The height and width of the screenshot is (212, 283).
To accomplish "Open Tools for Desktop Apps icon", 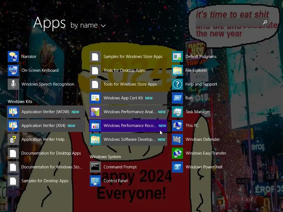I will click(x=95, y=70).
